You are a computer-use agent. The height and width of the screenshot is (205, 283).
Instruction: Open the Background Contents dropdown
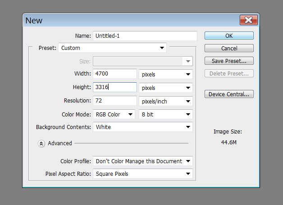[143, 127]
